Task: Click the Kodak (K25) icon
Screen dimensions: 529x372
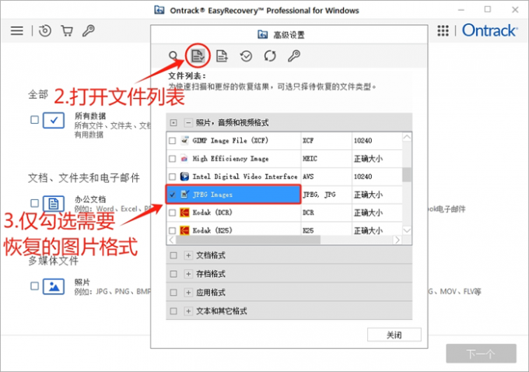Action: 184,230
